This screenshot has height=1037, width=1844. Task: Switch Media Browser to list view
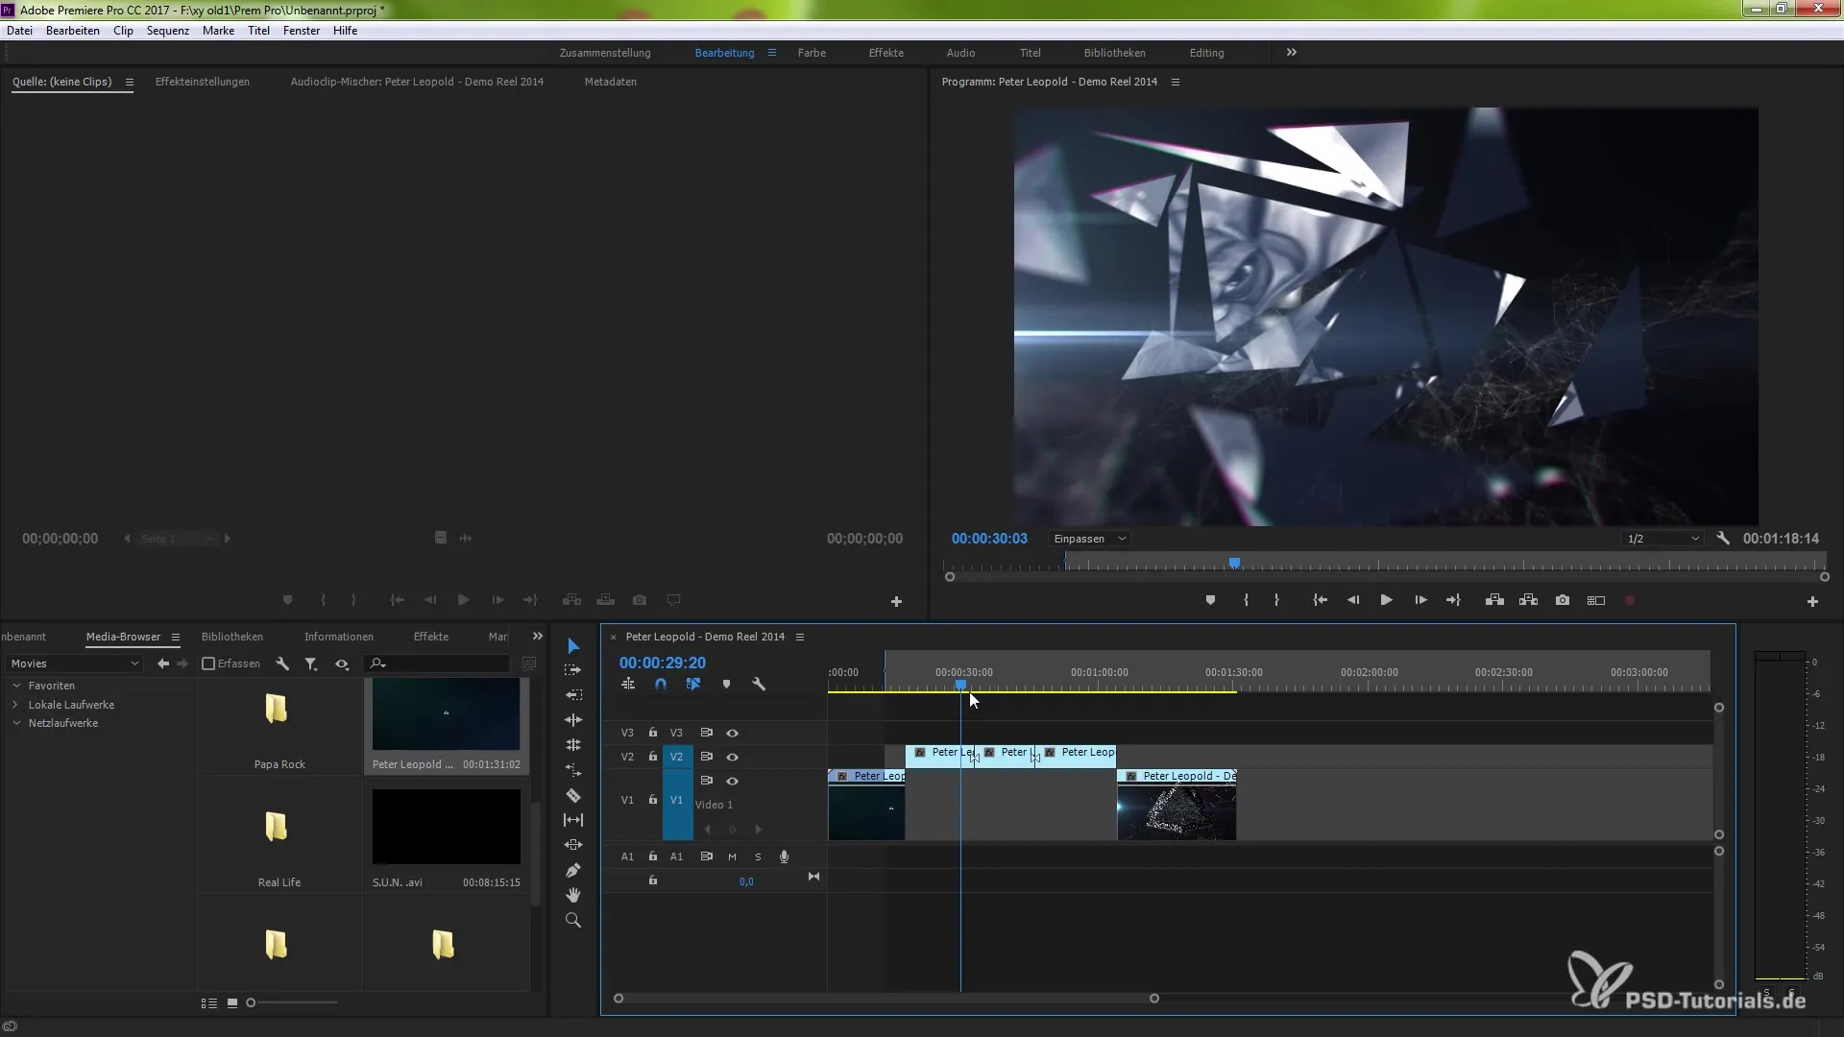pos(208,1002)
